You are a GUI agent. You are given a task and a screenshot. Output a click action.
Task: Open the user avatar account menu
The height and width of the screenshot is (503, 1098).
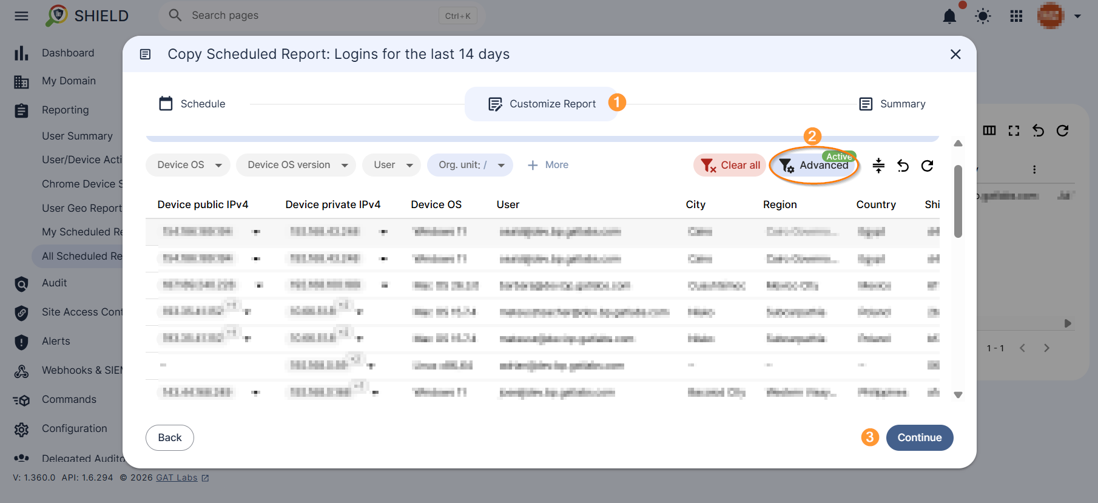(x=1051, y=16)
